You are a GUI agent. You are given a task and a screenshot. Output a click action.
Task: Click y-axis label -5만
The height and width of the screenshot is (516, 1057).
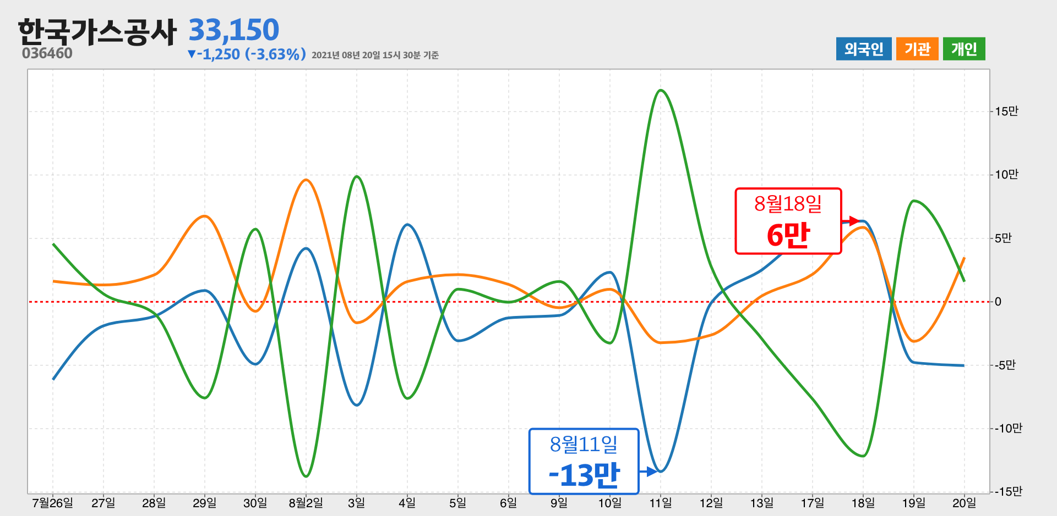(1005, 365)
